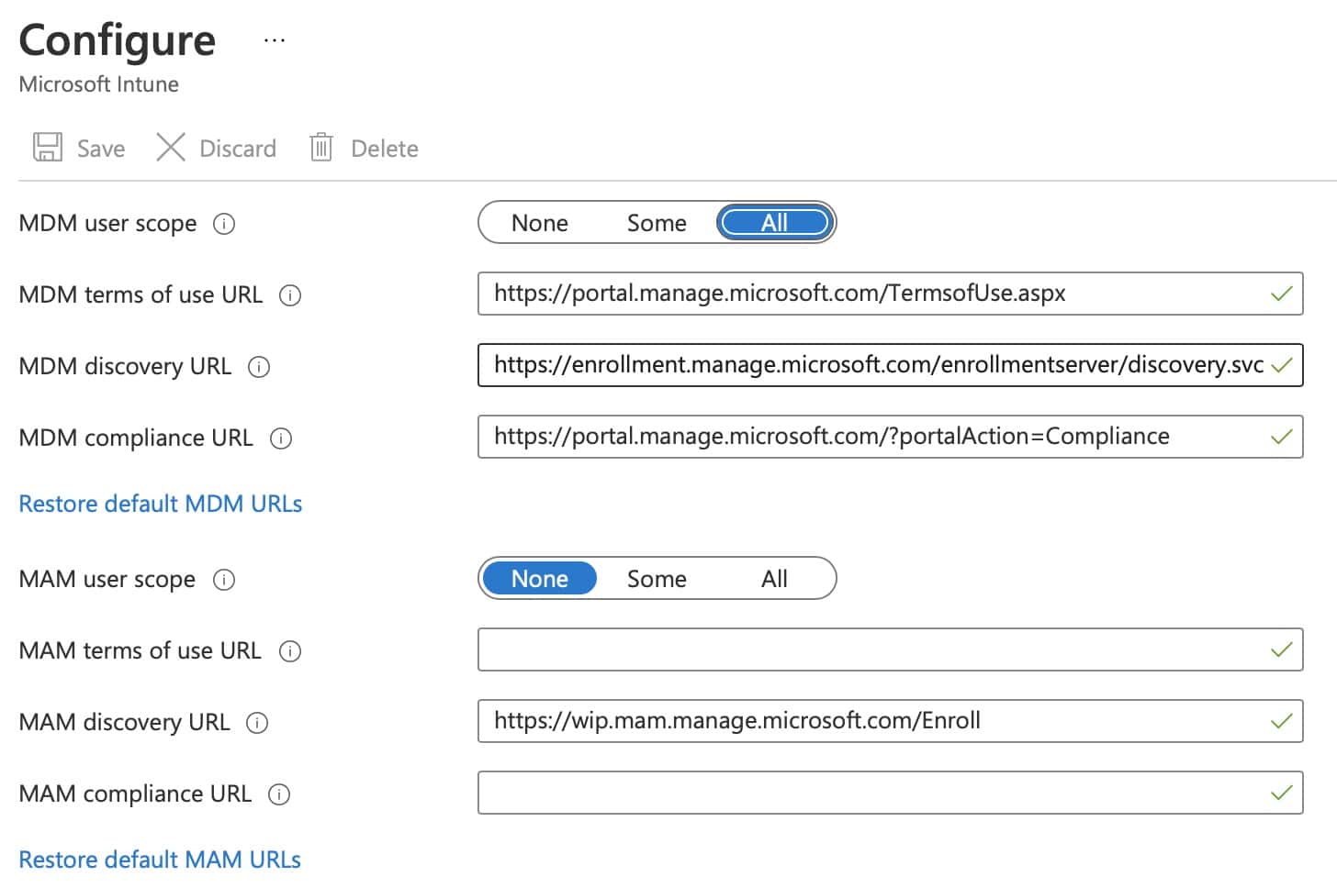Click the "MDM user scope" label
This screenshot has width=1337, height=888.
click(x=108, y=224)
